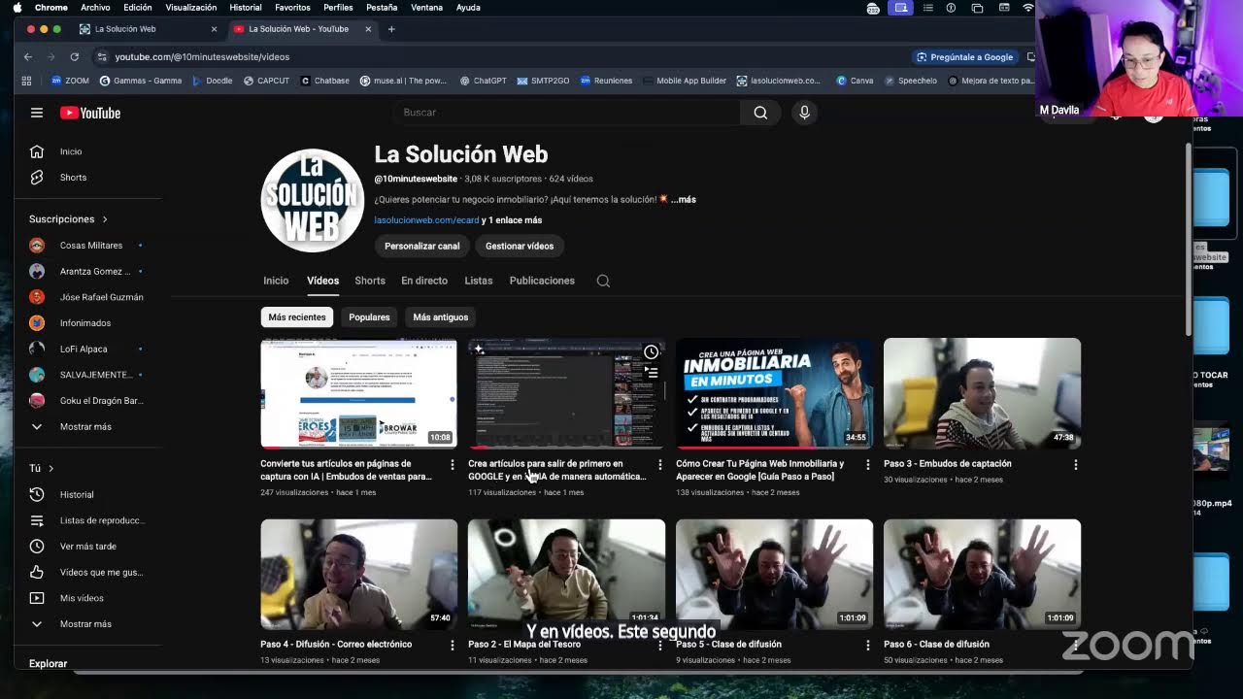Open the Listas tab
Image resolution: width=1243 pixels, height=699 pixels.
(479, 281)
